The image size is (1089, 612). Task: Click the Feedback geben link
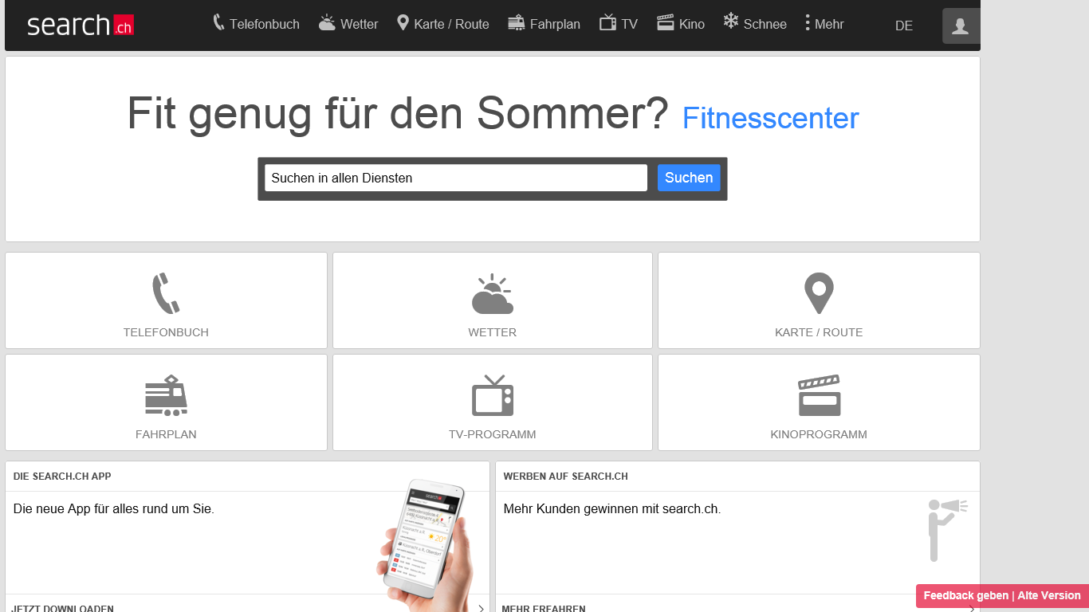click(x=965, y=595)
